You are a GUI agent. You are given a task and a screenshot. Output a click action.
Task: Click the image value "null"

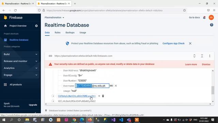[x=74, y=91]
